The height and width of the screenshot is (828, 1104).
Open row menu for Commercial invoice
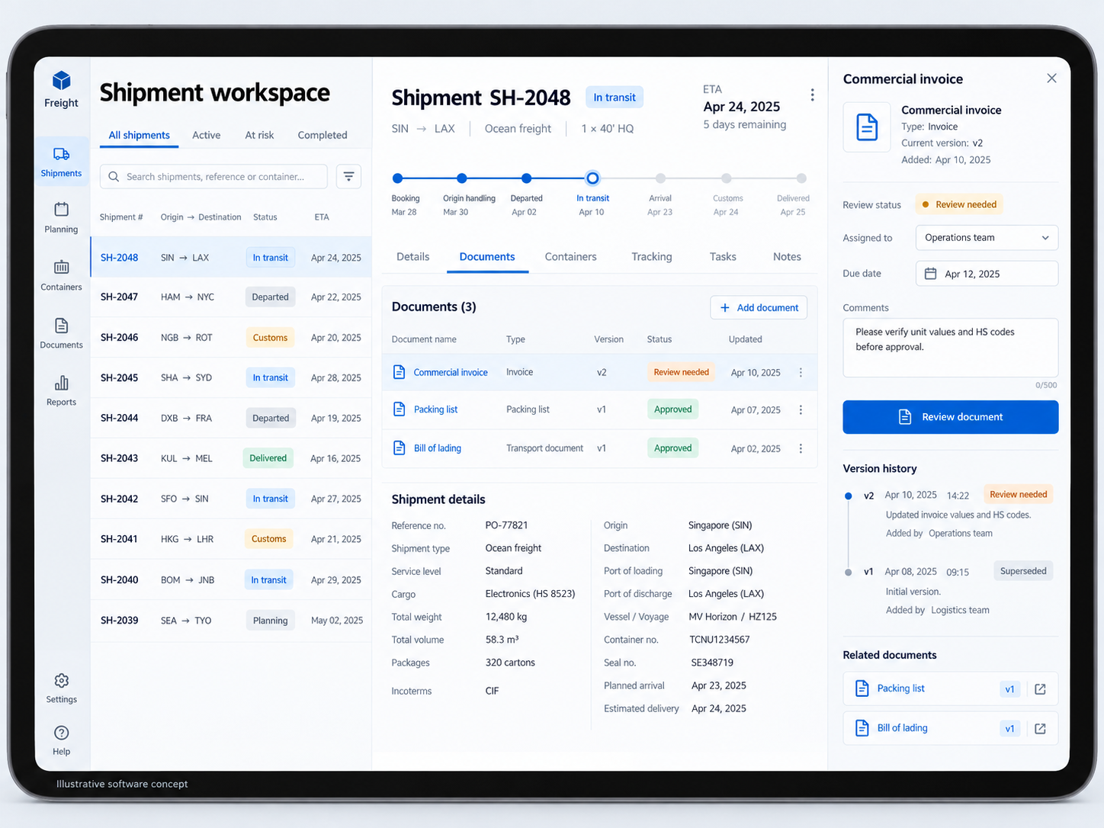(x=801, y=373)
